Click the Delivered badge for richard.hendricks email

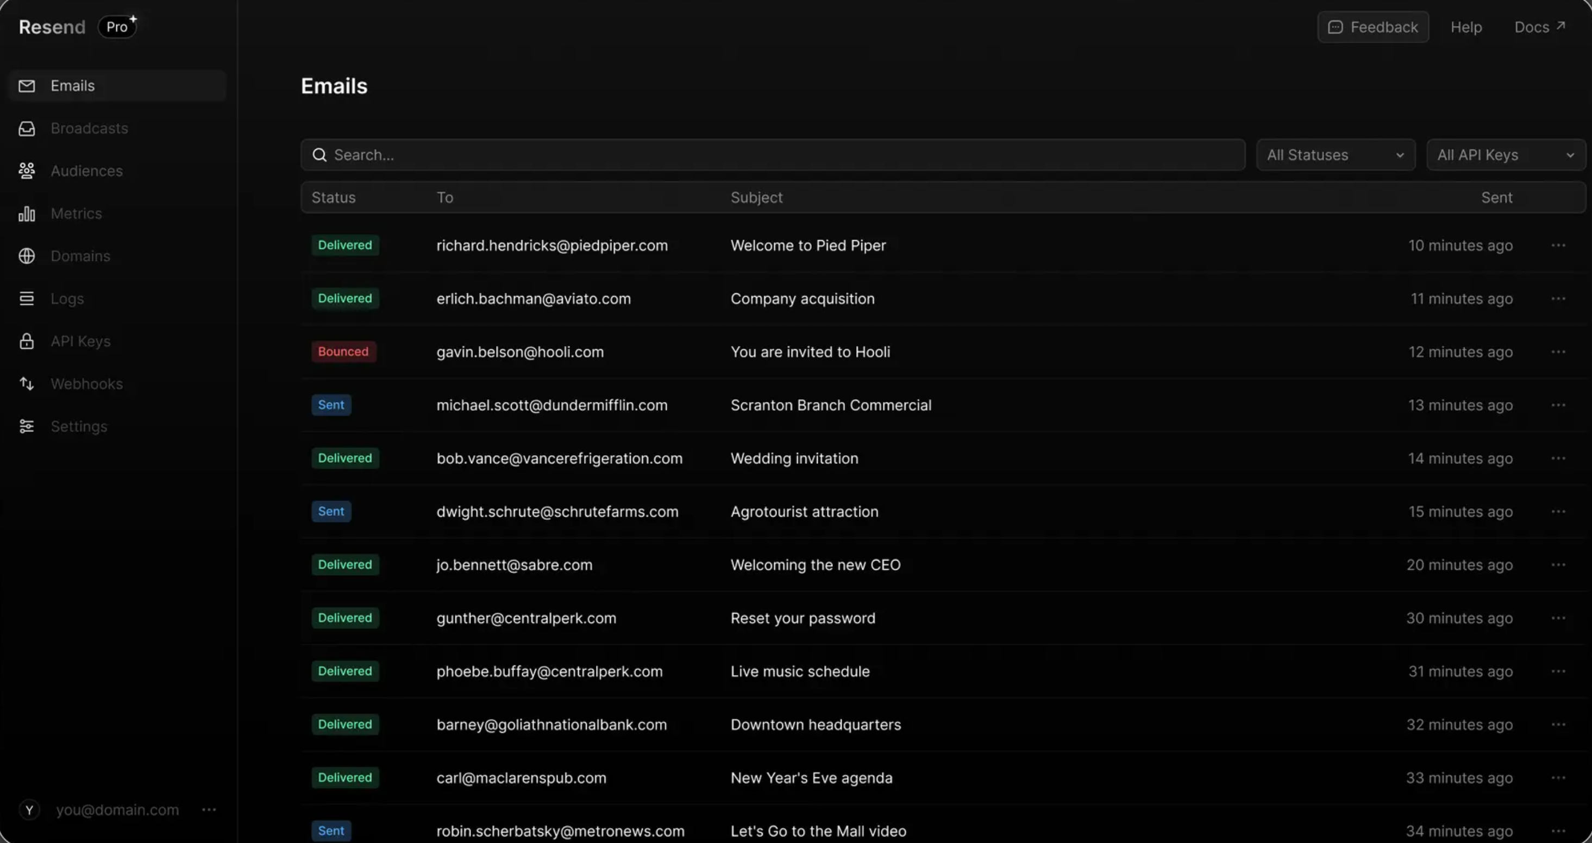point(345,246)
